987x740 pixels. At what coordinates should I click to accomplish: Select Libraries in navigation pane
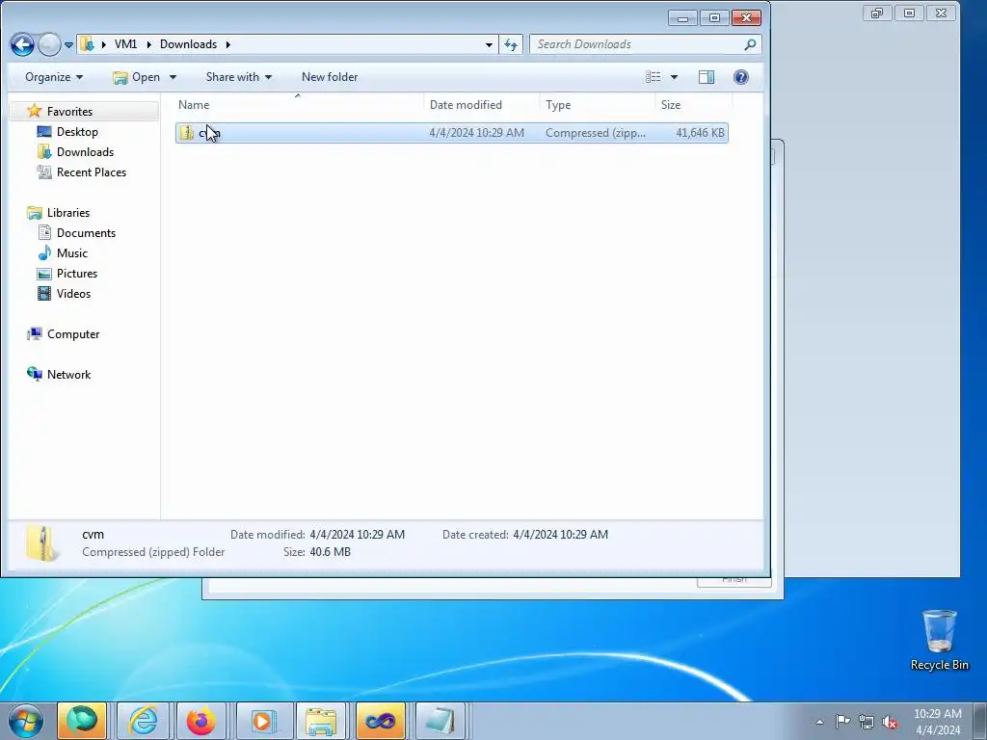[68, 213]
